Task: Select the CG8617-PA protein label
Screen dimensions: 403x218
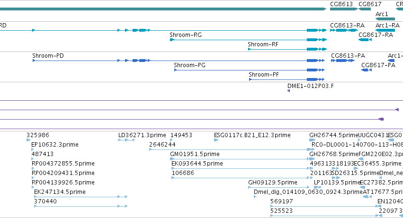Action: 378,65
